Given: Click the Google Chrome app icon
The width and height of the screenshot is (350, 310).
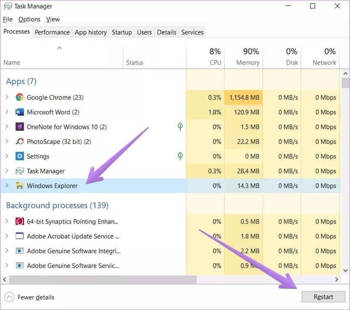Looking at the screenshot, I should (x=19, y=97).
